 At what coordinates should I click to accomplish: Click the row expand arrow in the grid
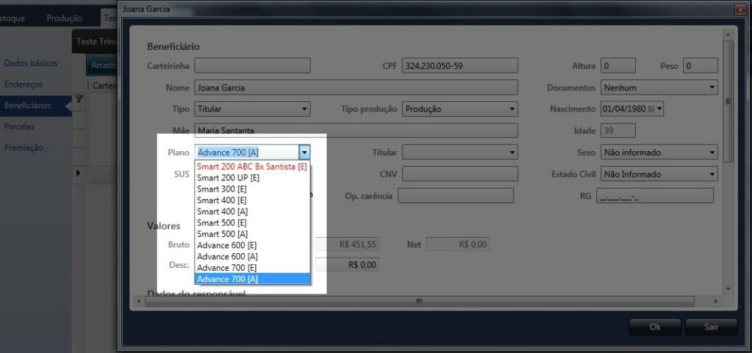click(x=79, y=173)
